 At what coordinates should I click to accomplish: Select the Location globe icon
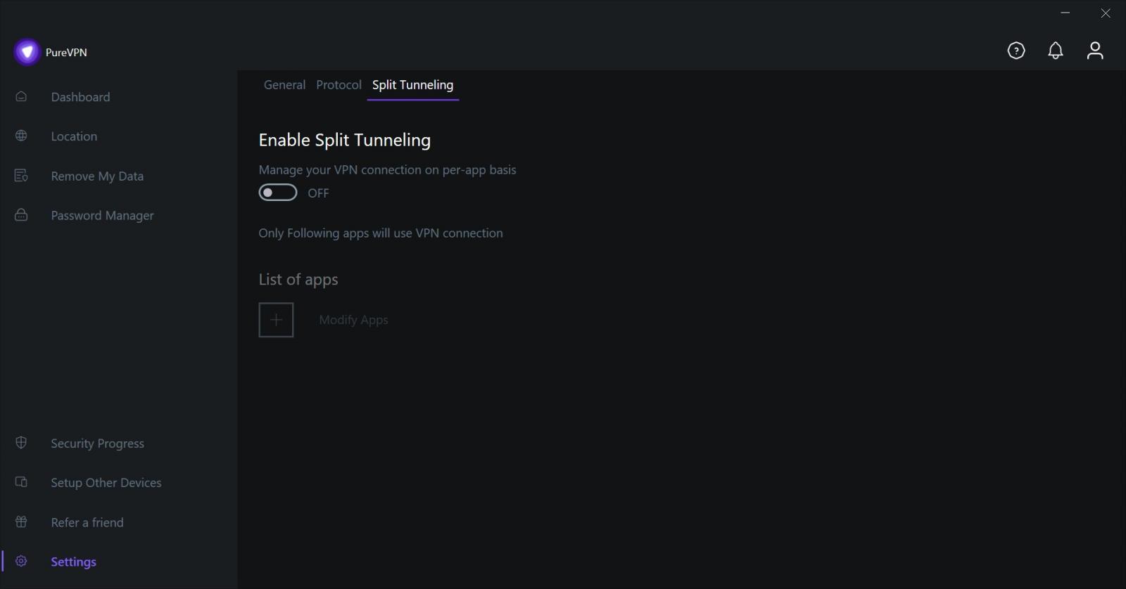(x=20, y=136)
